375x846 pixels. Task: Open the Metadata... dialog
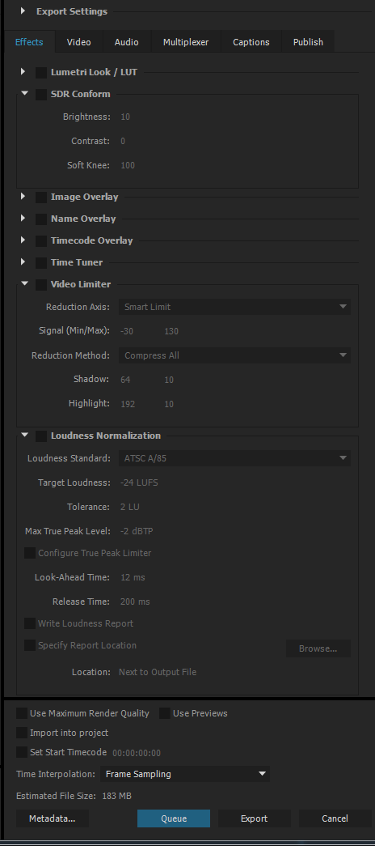[53, 818]
